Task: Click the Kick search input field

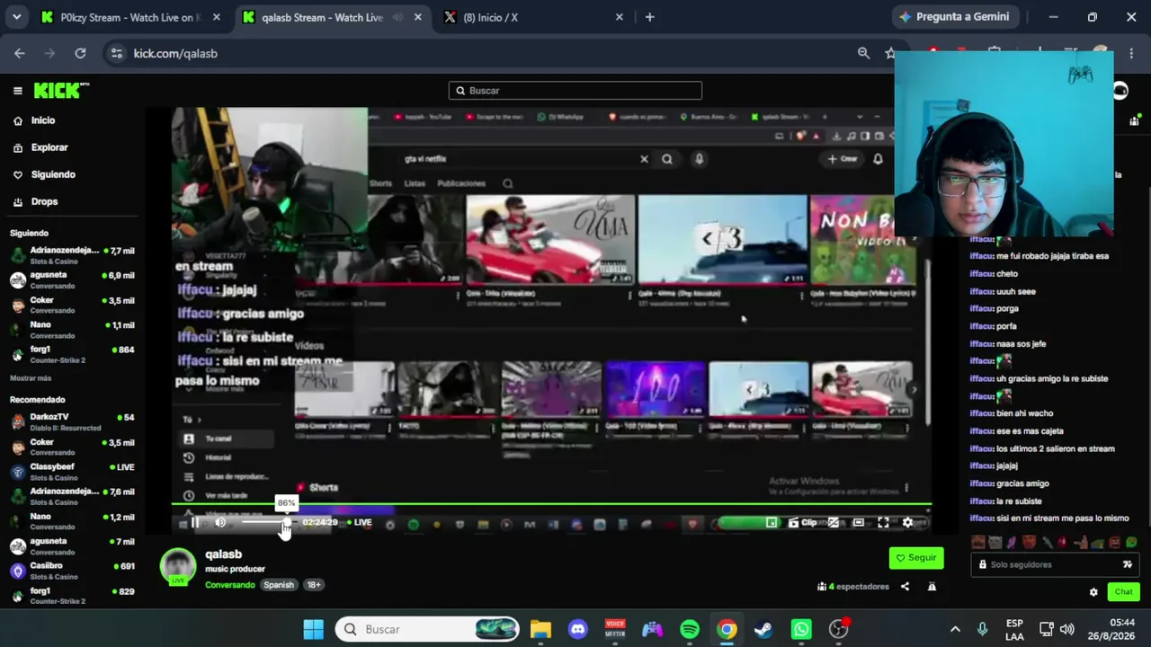Action: (x=575, y=91)
